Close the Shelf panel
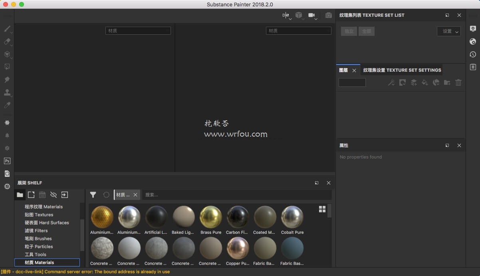The image size is (480, 276). pyautogui.click(x=329, y=183)
